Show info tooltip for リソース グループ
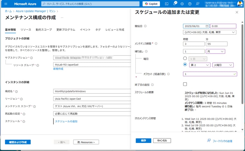This screenshot has width=245, height=151. click(38, 65)
